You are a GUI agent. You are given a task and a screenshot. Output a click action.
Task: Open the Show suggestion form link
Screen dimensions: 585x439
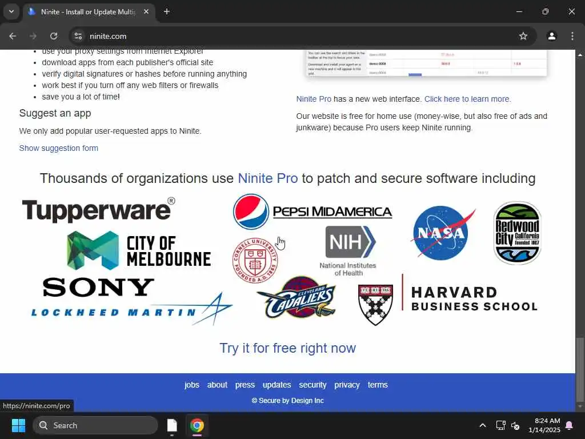point(59,148)
